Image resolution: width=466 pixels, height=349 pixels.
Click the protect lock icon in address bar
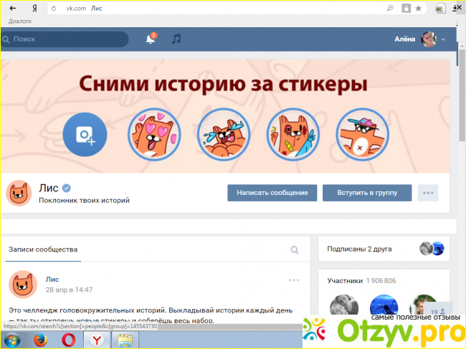click(406, 9)
